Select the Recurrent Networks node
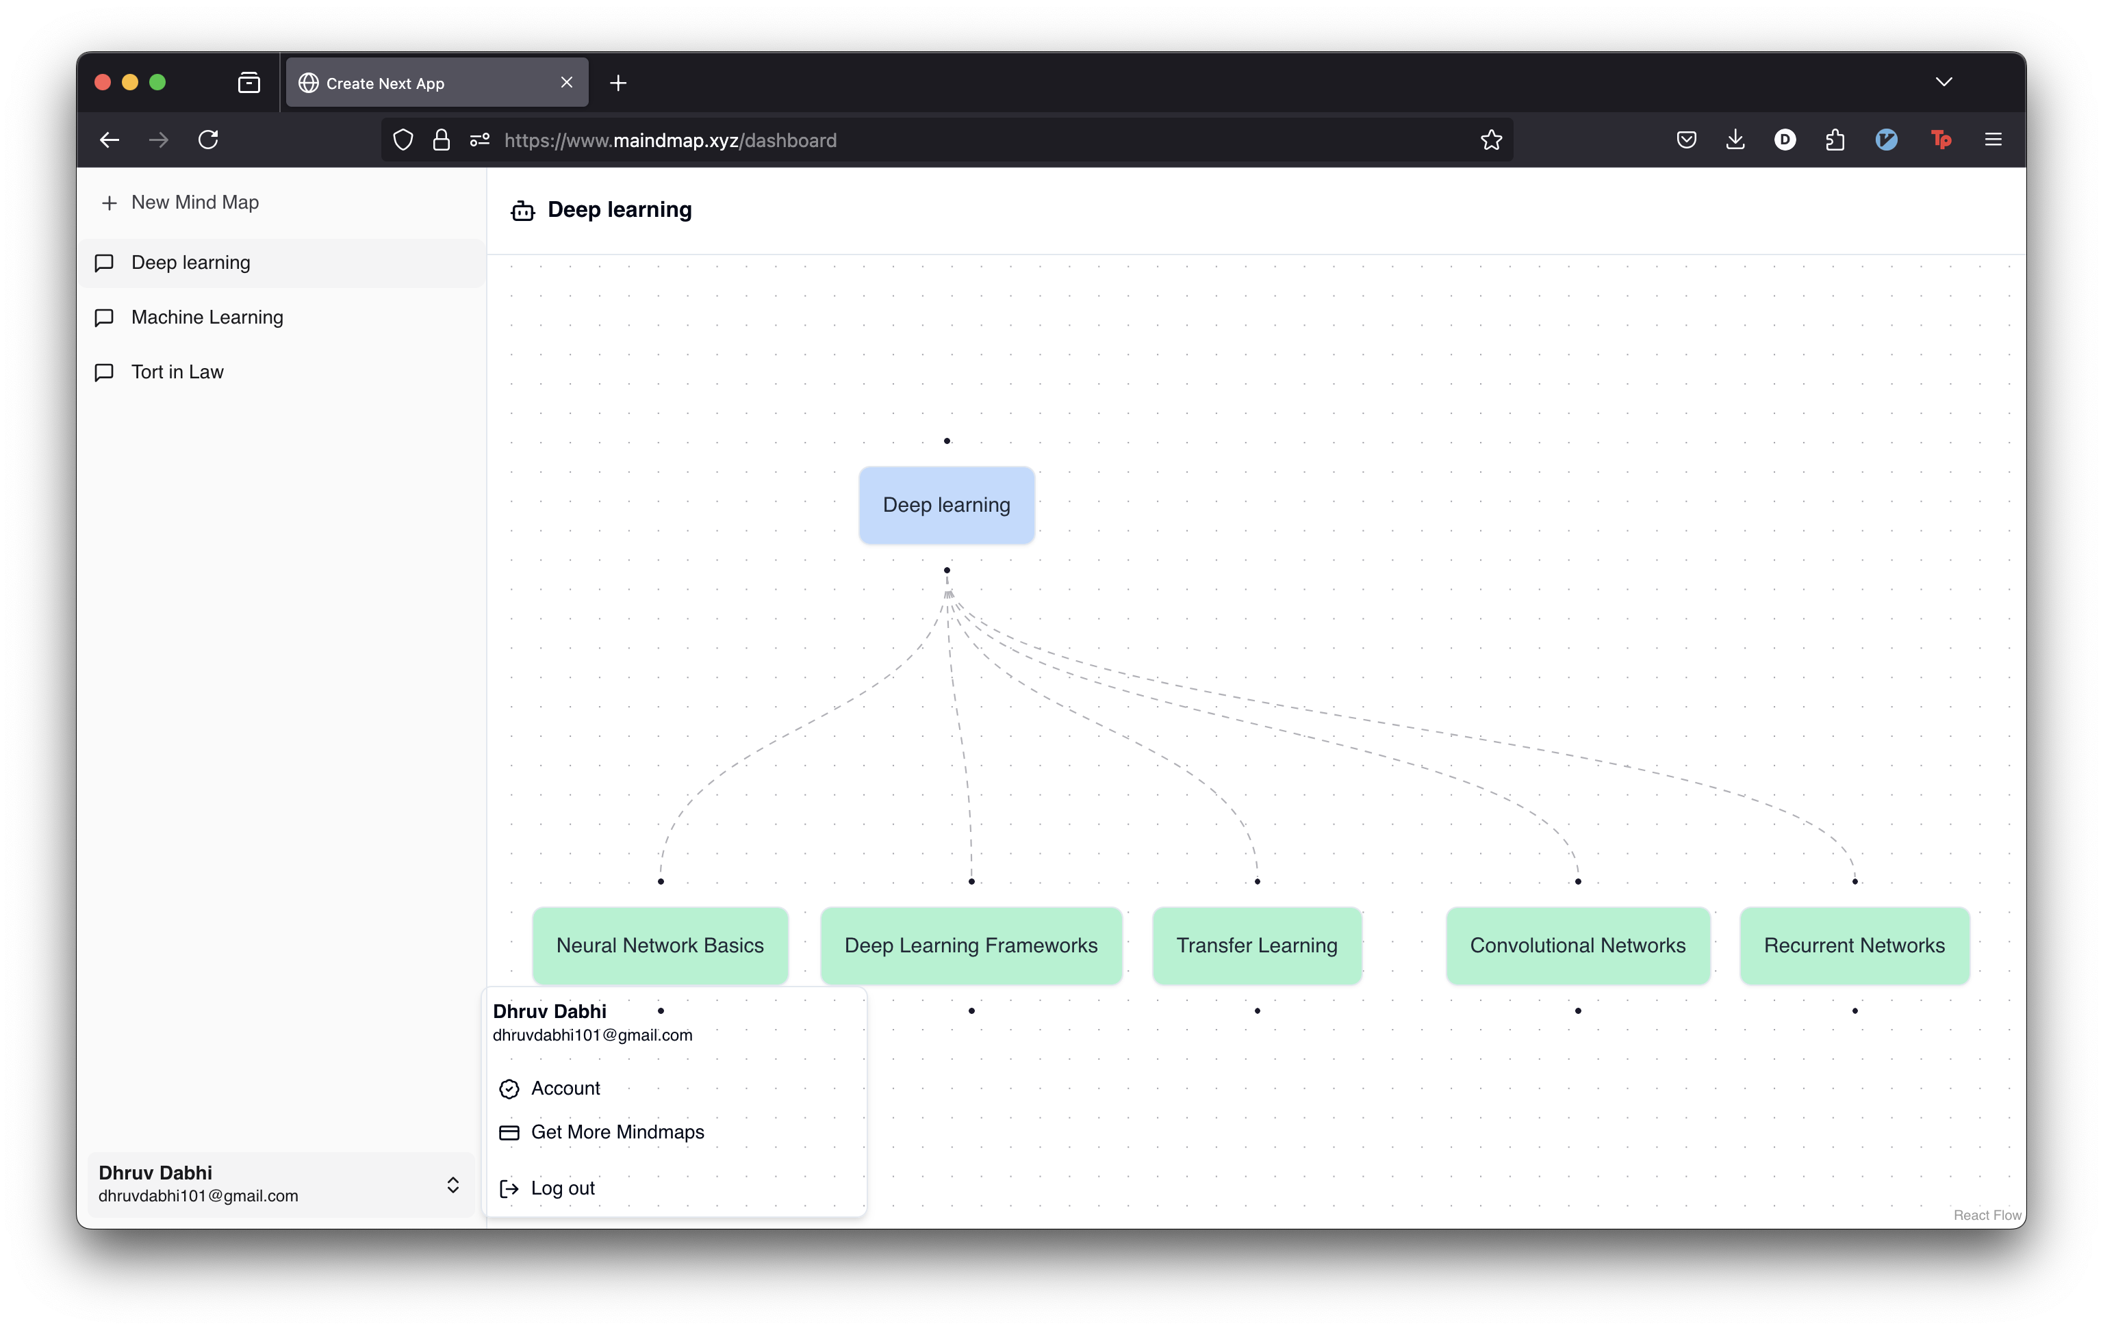 click(x=1854, y=945)
